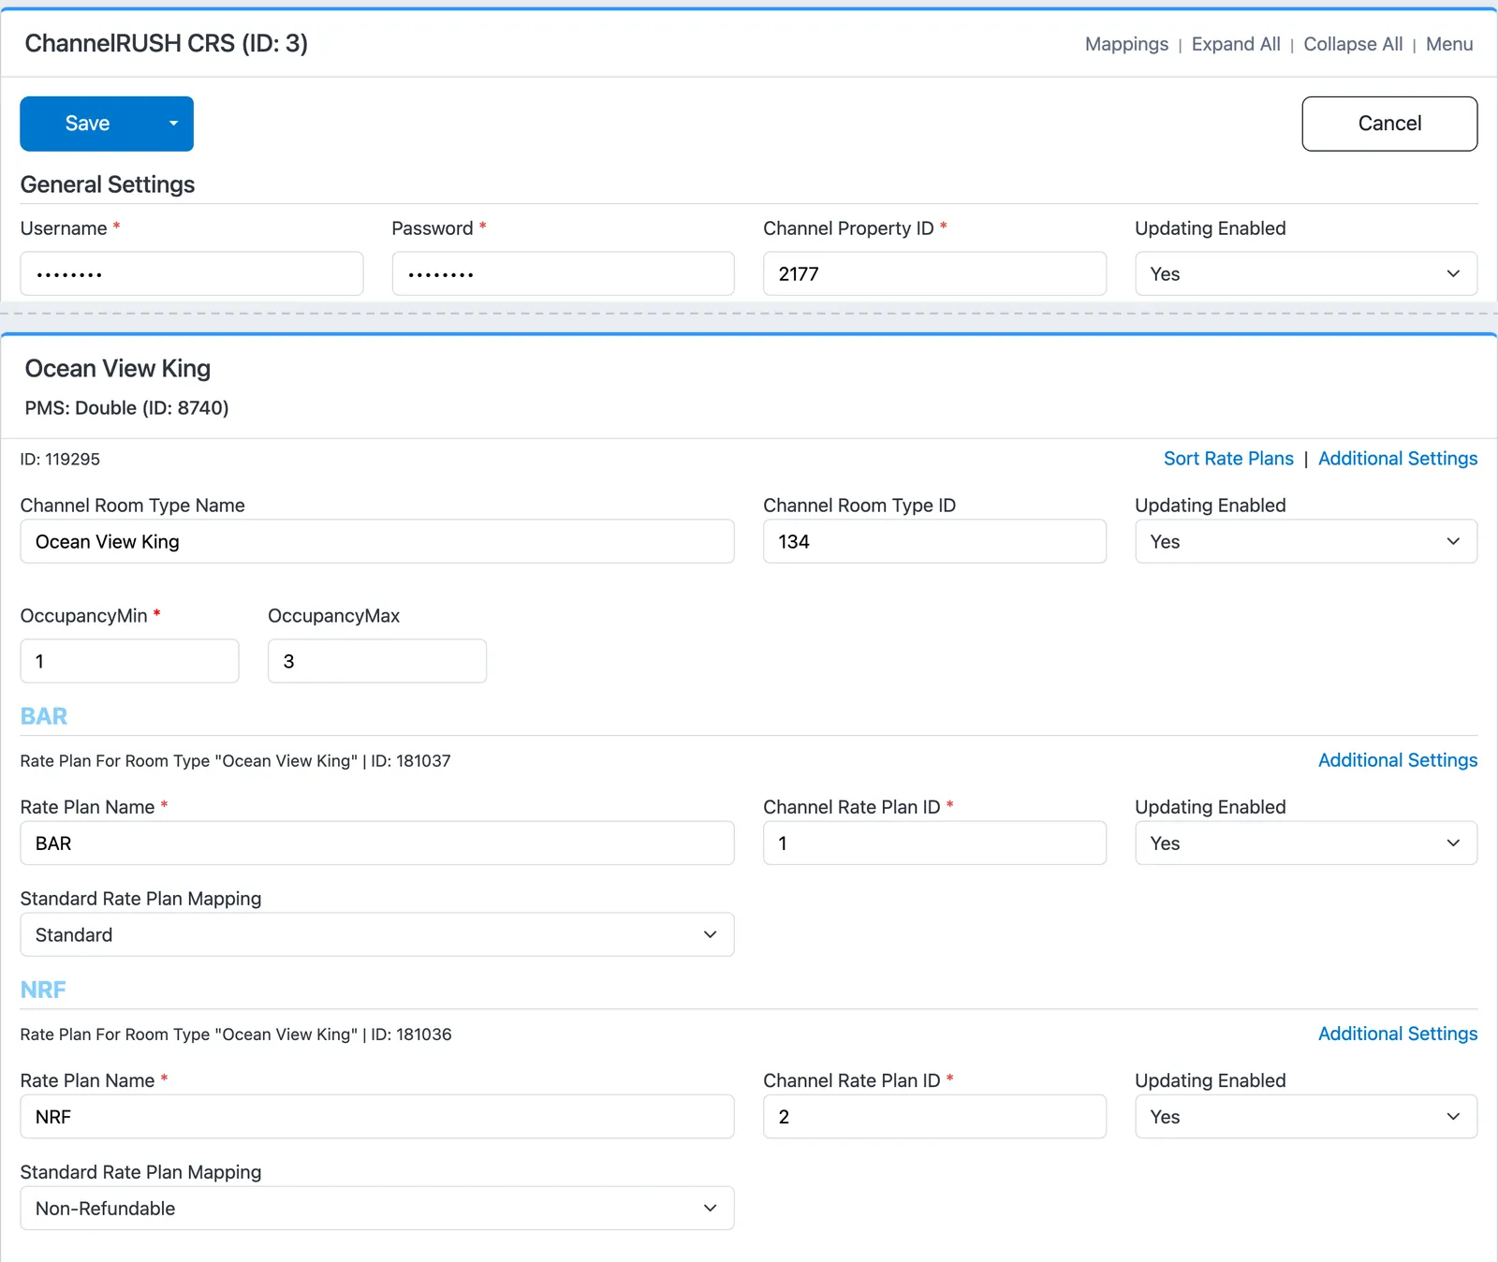Open room type Updating Enabled dropdown
Viewport: 1498px width, 1262px height.
click(x=1306, y=541)
